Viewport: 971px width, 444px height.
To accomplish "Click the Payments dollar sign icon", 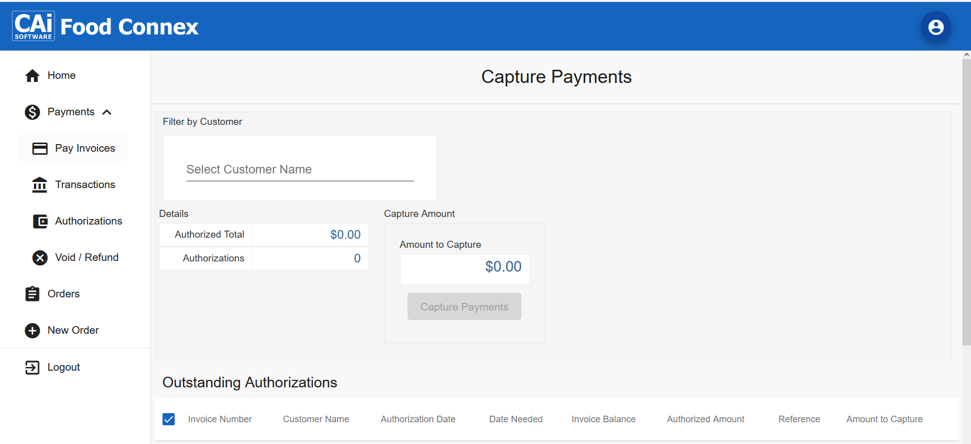I will pyautogui.click(x=32, y=112).
